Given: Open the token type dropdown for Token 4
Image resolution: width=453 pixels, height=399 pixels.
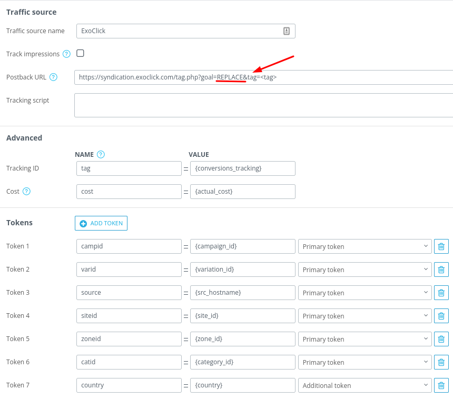Looking at the screenshot, I should pyautogui.click(x=365, y=316).
